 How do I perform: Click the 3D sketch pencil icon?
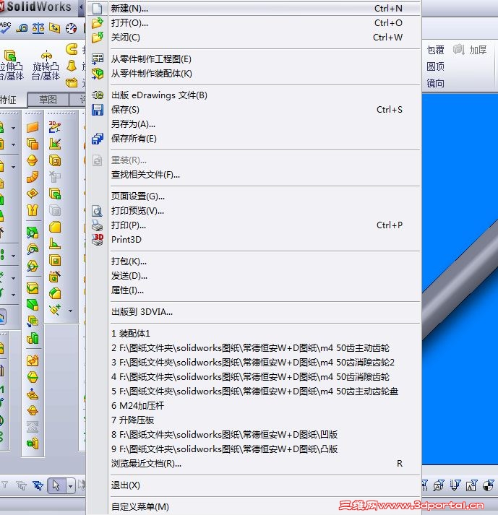tap(55, 127)
